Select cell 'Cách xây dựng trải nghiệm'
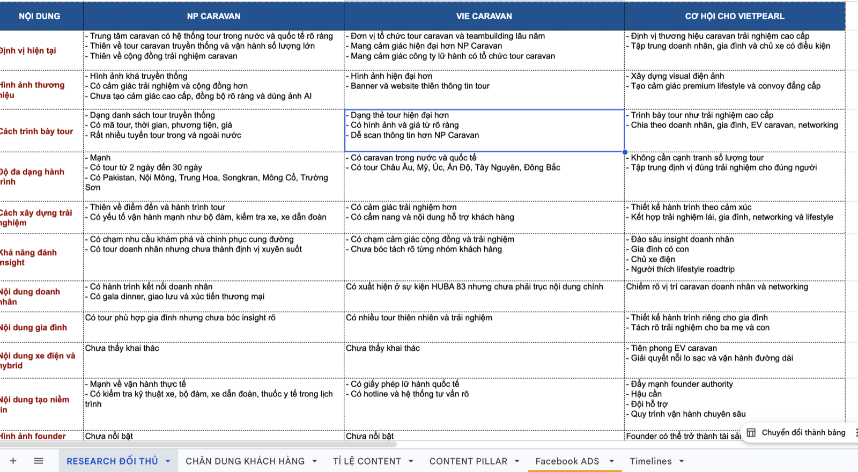This screenshot has height=472, width=858. click(x=41, y=217)
